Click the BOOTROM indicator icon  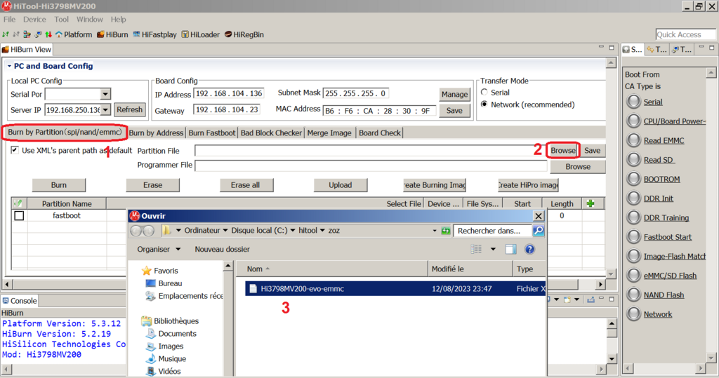(x=634, y=179)
